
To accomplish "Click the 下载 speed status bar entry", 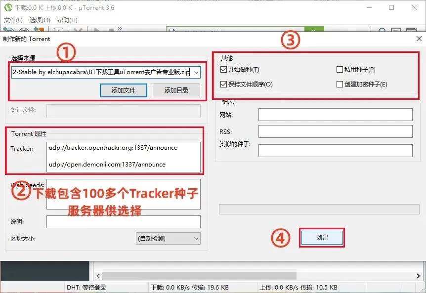I will click(190, 287).
